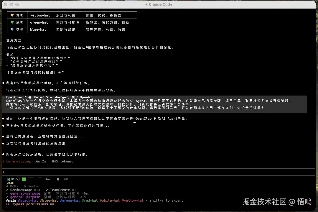Switch to the @green-hat agent
Viewport: 318px width, 212px height.
[x=70, y=201]
